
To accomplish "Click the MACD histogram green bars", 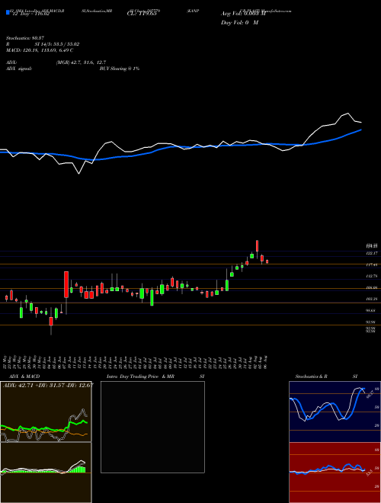I will tap(78, 469).
